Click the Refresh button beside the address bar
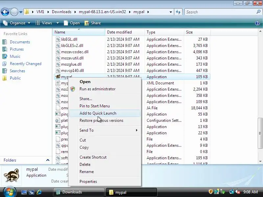 [178, 12]
